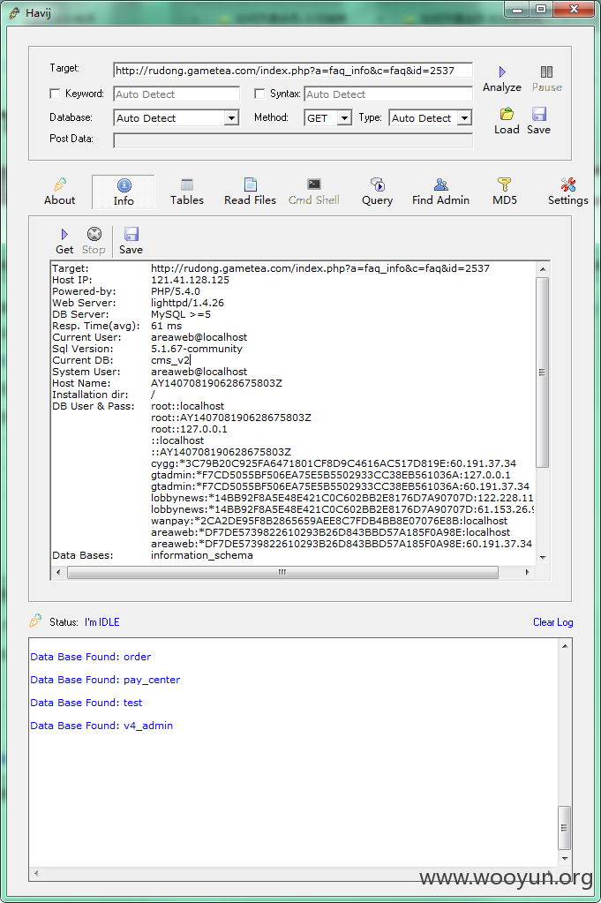The image size is (601, 903).
Task: Open the Read Files tab icon
Action: 251,184
